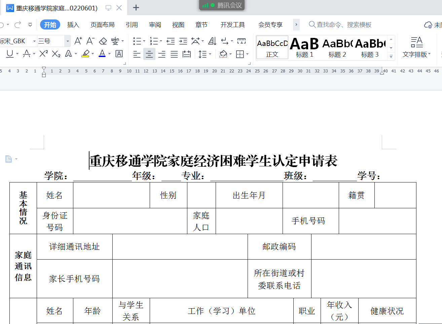Viewport: 442px width, 324px height.
Task: Click the decrease indent icon
Action: pos(171,41)
